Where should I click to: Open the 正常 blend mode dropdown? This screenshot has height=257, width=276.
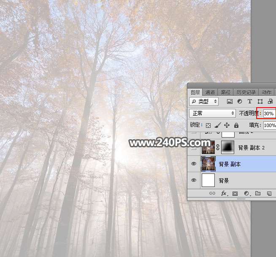[212, 113]
